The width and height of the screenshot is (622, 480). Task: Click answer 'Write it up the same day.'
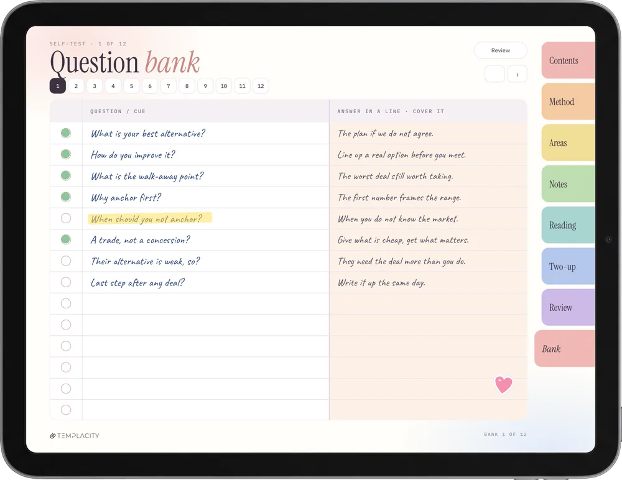point(382,283)
